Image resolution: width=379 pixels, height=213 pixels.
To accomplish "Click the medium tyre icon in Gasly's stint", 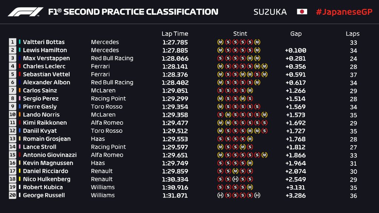I will pos(220,107).
